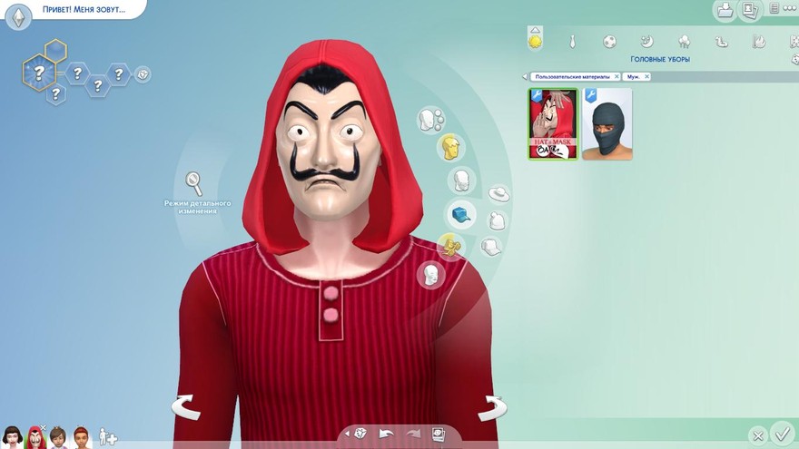Viewport: 799px width, 449px height.
Task: Add a new Sim to household
Action: coord(108,436)
